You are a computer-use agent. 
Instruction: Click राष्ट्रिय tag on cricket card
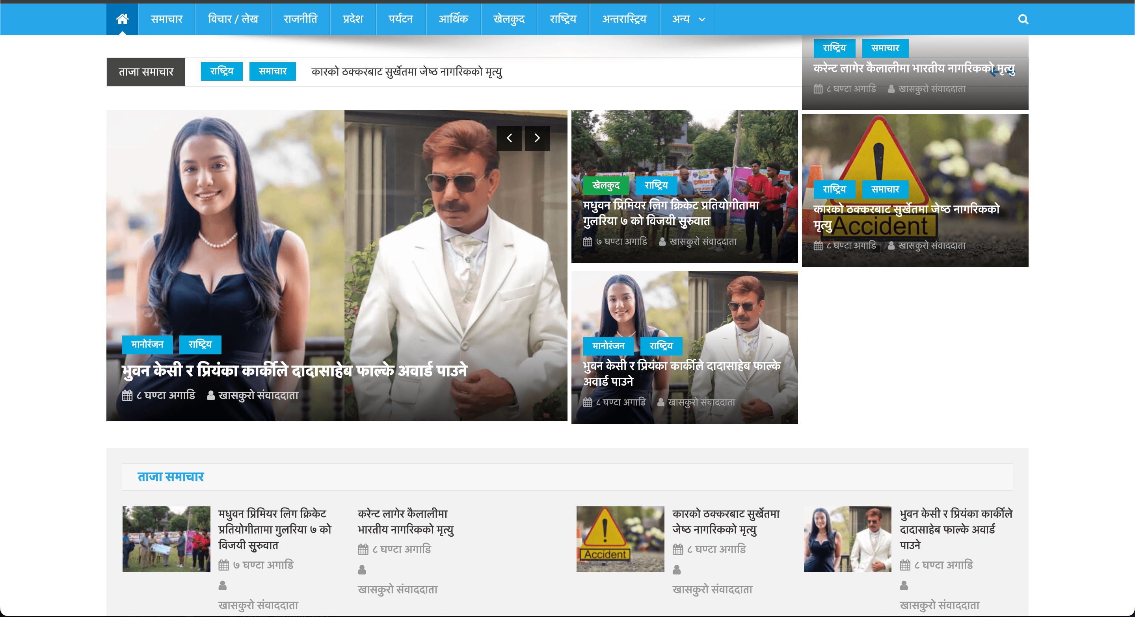click(x=656, y=185)
